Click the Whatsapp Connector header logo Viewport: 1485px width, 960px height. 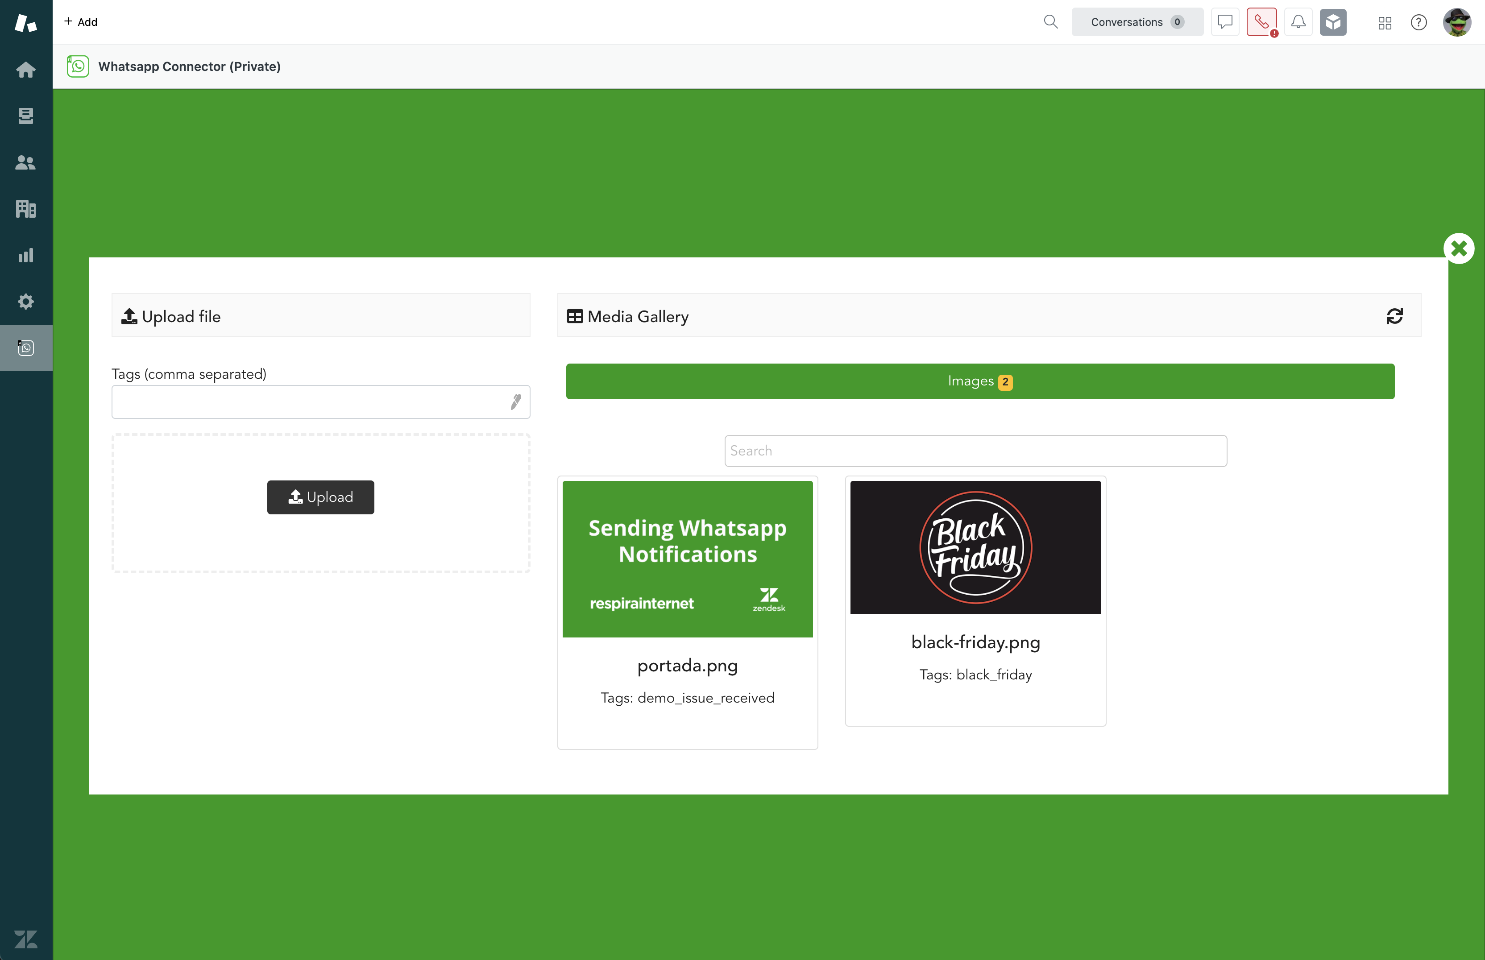pyautogui.click(x=78, y=66)
